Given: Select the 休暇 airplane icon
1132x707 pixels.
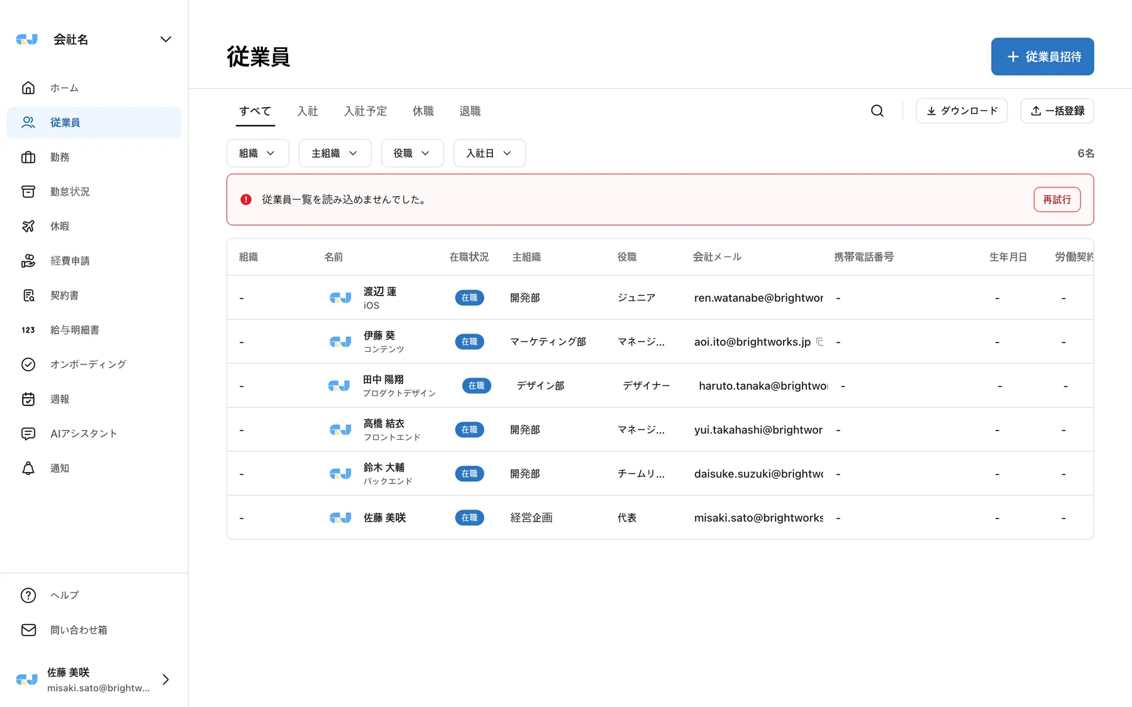Looking at the screenshot, I should pyautogui.click(x=28, y=226).
